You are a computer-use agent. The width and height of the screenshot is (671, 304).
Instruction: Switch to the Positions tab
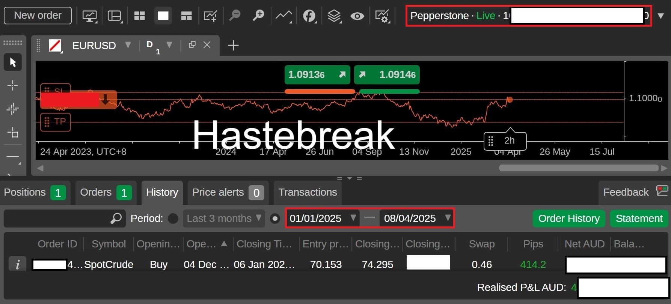[35, 193]
